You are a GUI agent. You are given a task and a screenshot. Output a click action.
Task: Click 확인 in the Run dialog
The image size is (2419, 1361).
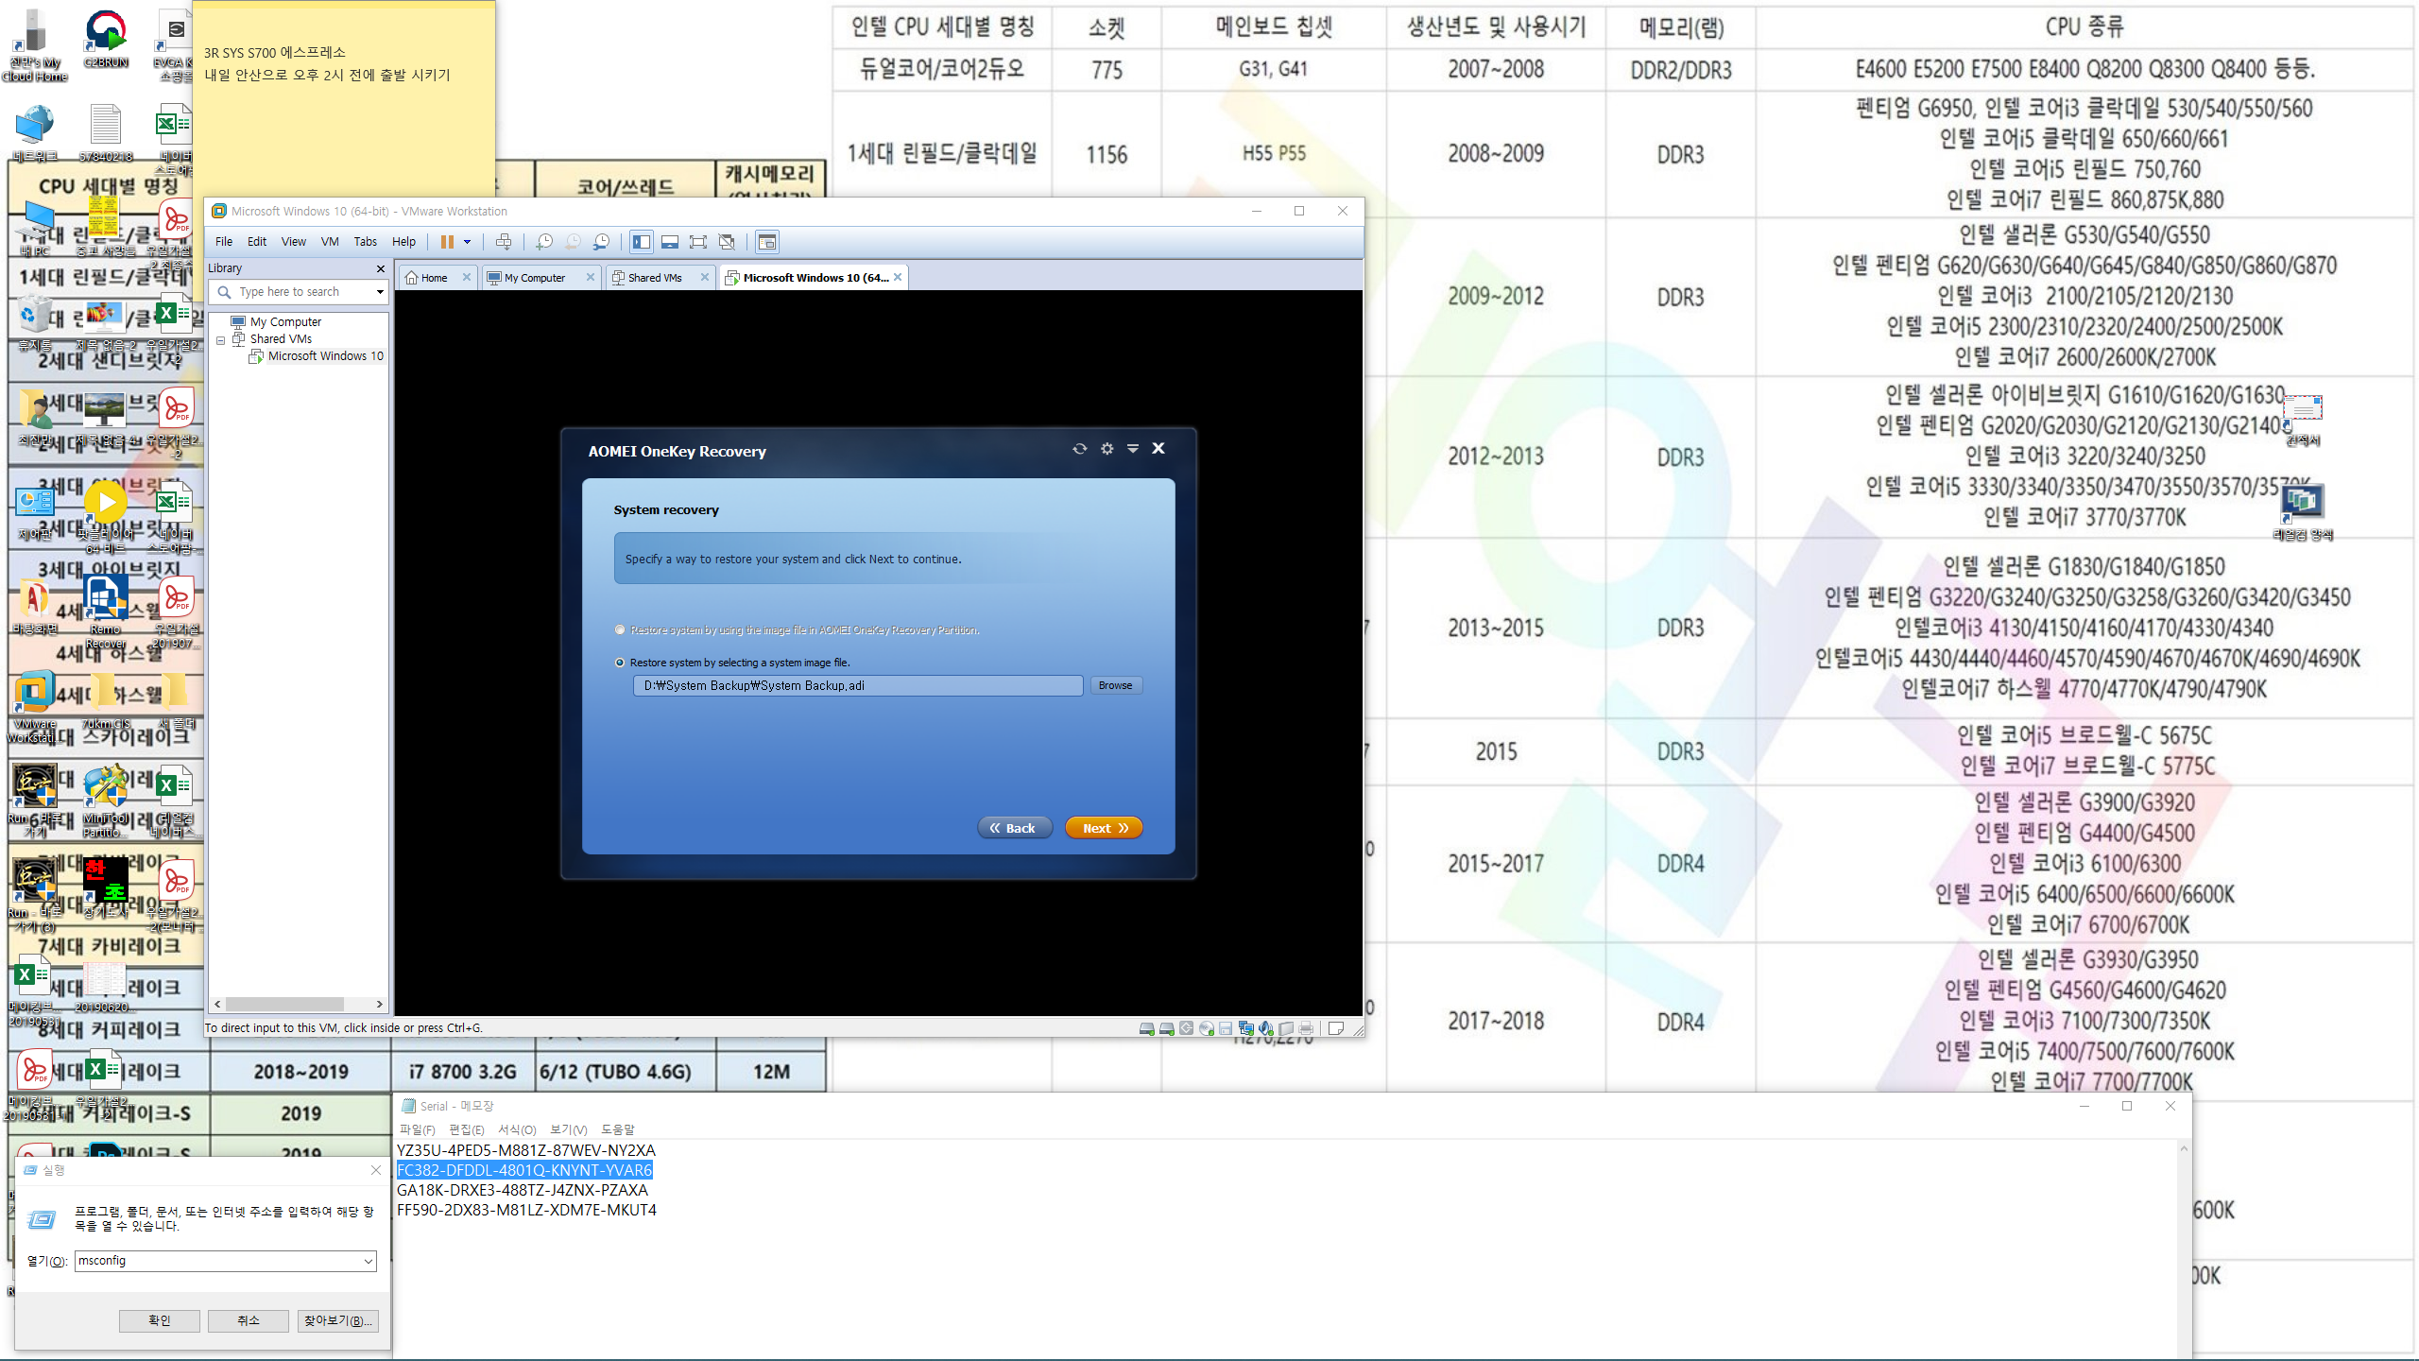click(160, 1320)
